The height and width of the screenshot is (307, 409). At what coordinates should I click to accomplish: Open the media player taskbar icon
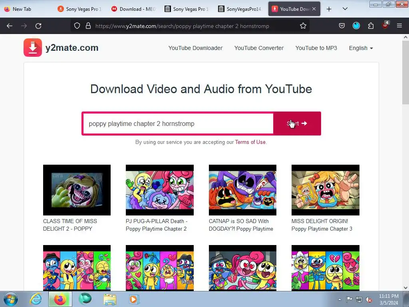134,299
